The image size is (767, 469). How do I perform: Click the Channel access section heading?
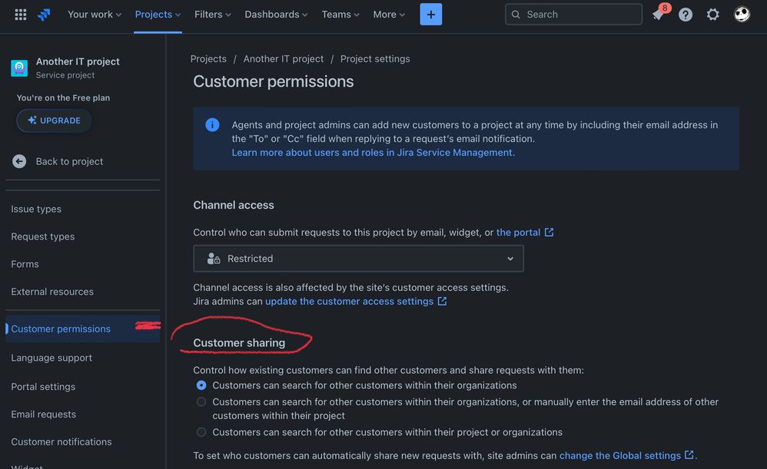point(234,205)
